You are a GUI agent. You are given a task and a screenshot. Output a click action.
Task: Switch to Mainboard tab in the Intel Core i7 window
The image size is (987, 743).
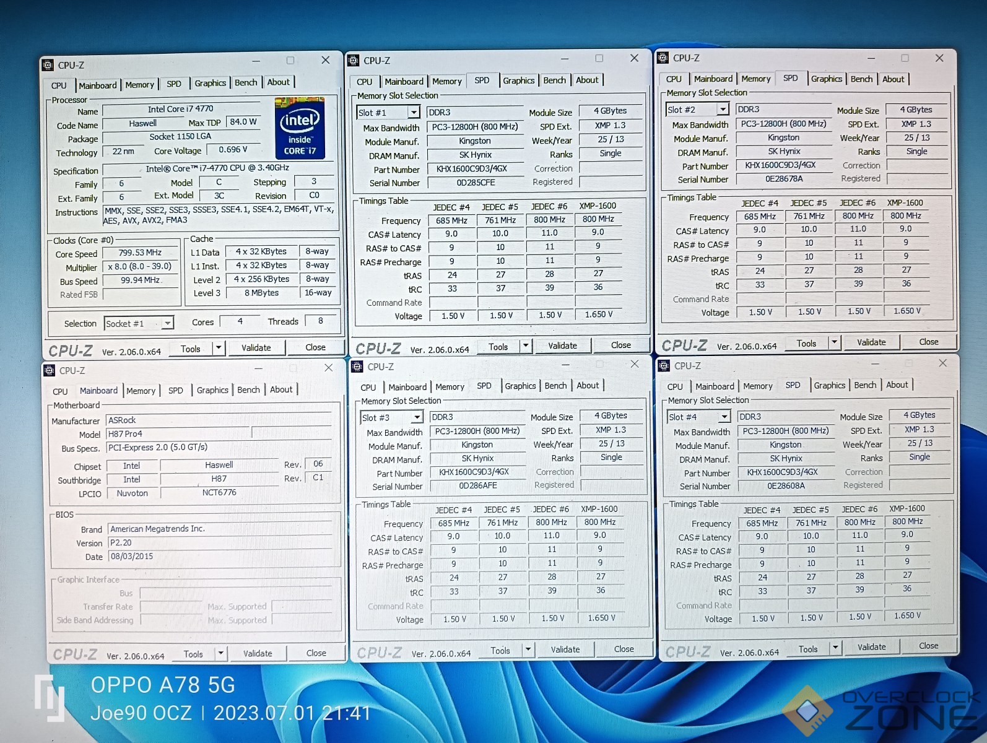[98, 85]
